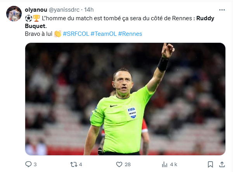Open the #SRFCOL hashtag
The height and width of the screenshot is (172, 244).
point(76,34)
